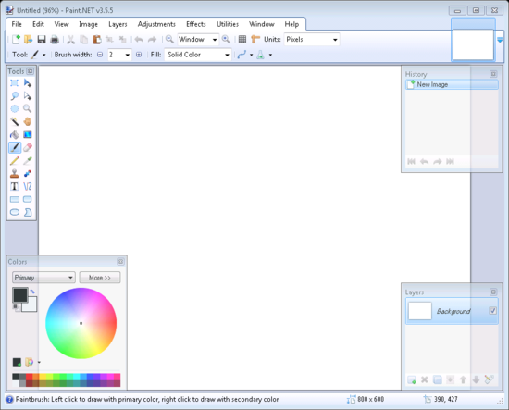
Task: Select the Recolor tool
Action: coord(28,173)
